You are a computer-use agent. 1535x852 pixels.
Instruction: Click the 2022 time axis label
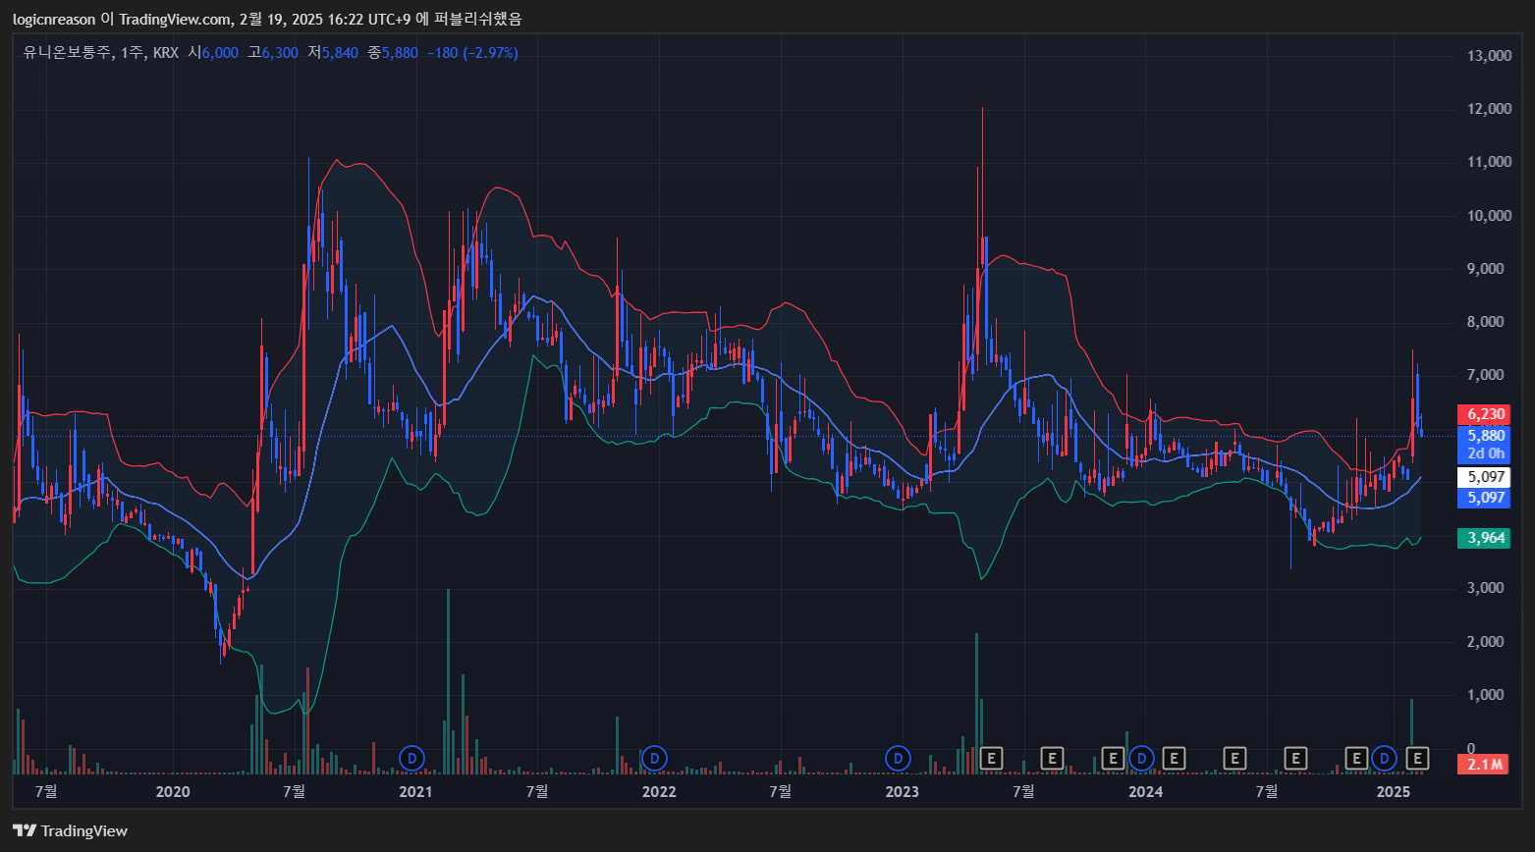(659, 791)
